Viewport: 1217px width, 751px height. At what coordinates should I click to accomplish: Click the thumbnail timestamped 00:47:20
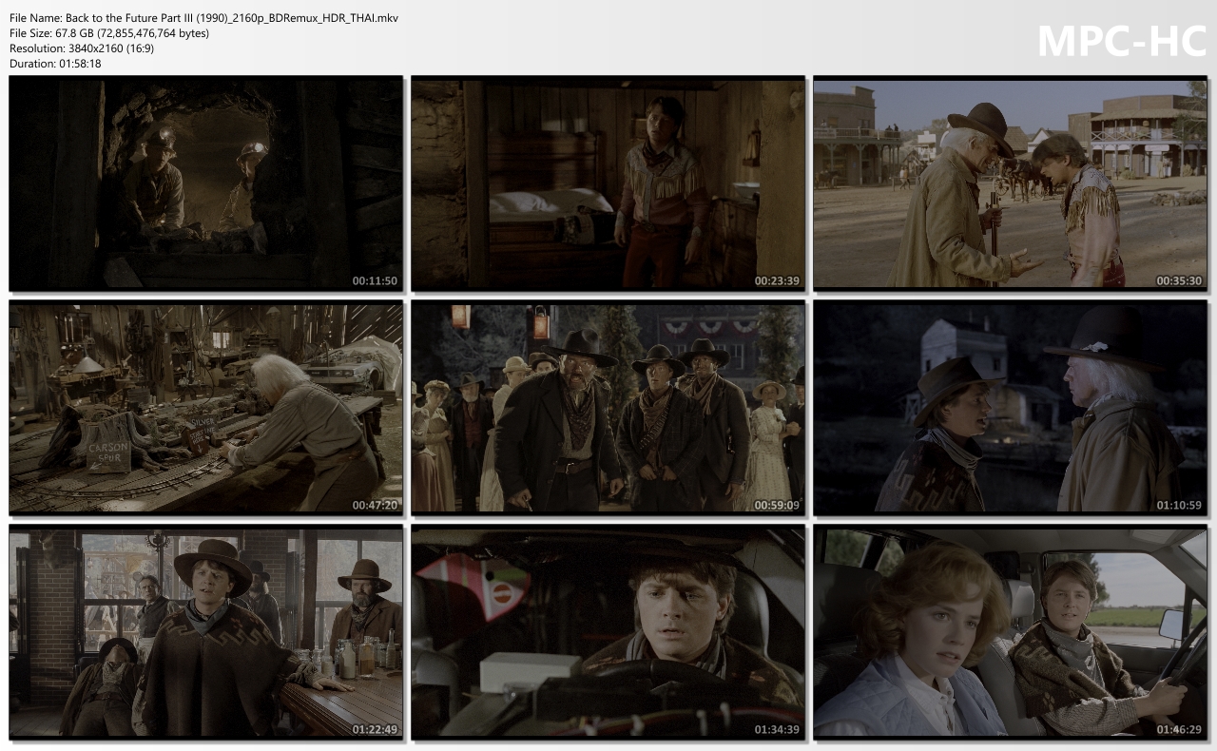click(205, 409)
